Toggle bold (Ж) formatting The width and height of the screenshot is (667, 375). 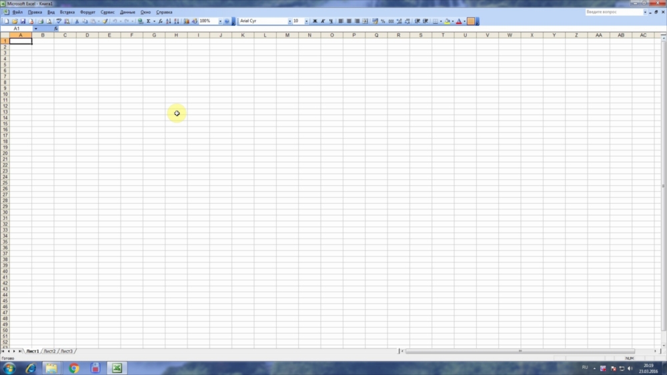[x=315, y=21]
